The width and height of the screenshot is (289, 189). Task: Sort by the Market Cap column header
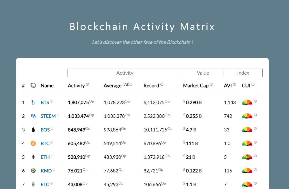(196, 86)
